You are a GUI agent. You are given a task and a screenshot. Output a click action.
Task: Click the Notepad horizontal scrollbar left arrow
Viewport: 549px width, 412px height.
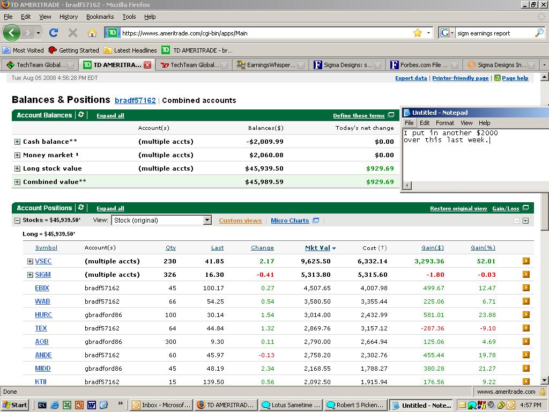pos(407,185)
